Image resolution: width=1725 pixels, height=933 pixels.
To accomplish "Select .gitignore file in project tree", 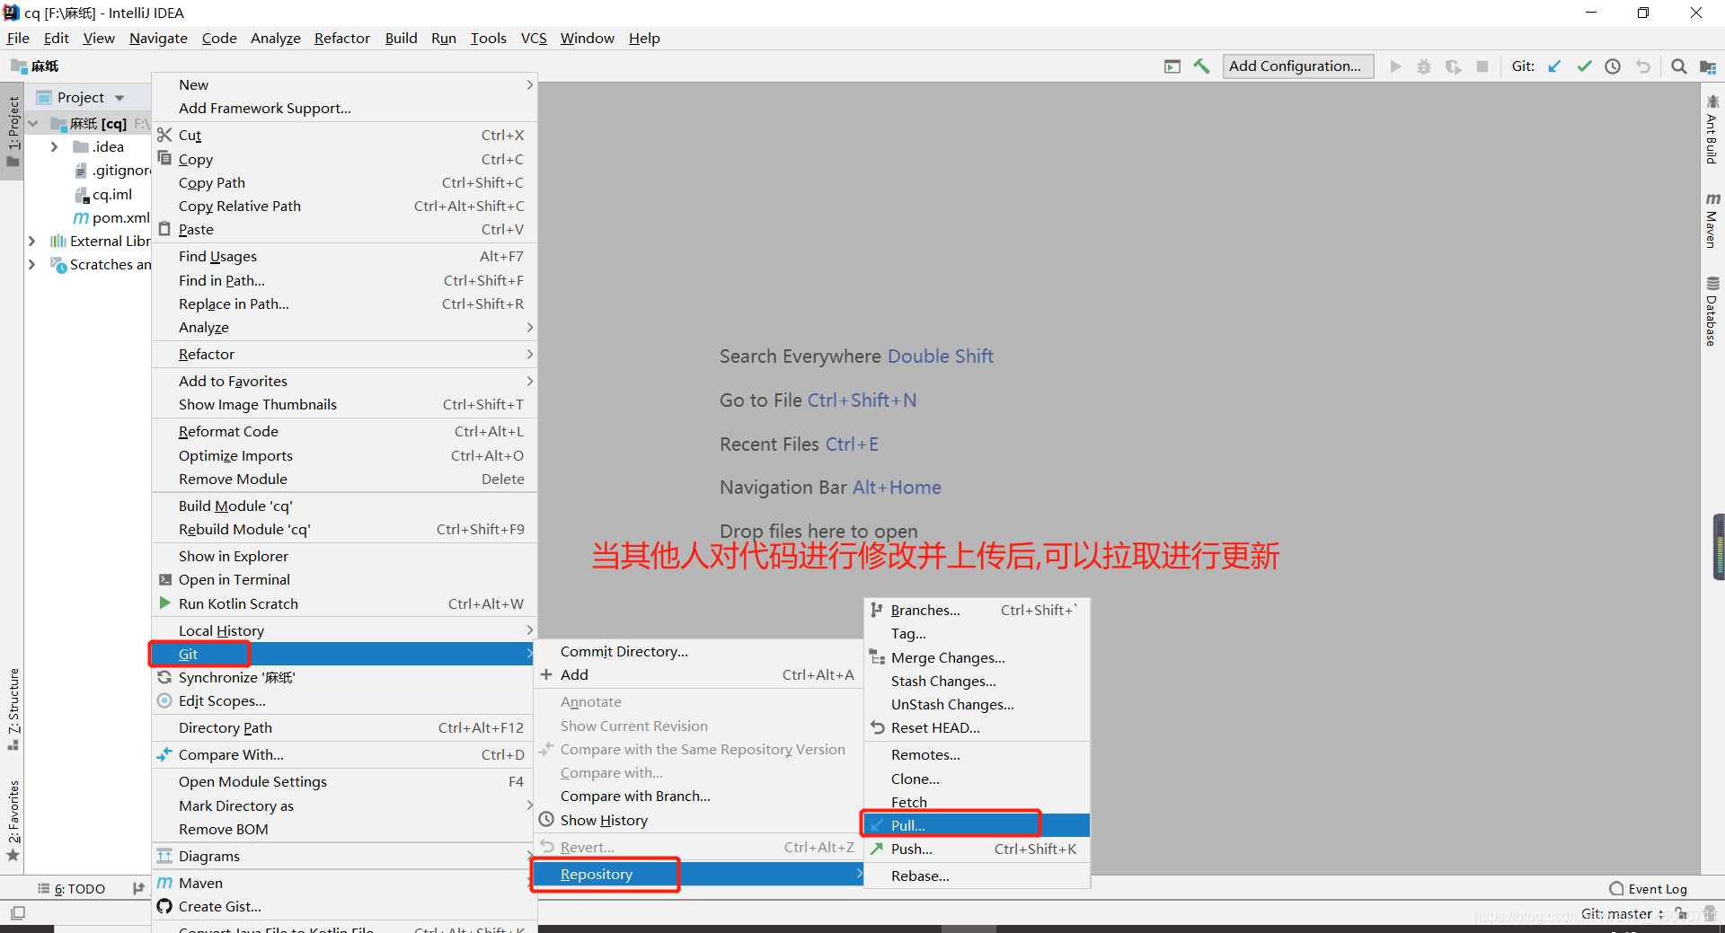I will [120, 171].
